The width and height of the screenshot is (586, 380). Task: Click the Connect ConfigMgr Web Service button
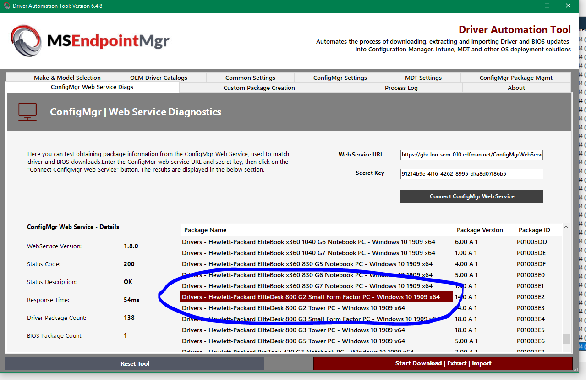(x=472, y=196)
